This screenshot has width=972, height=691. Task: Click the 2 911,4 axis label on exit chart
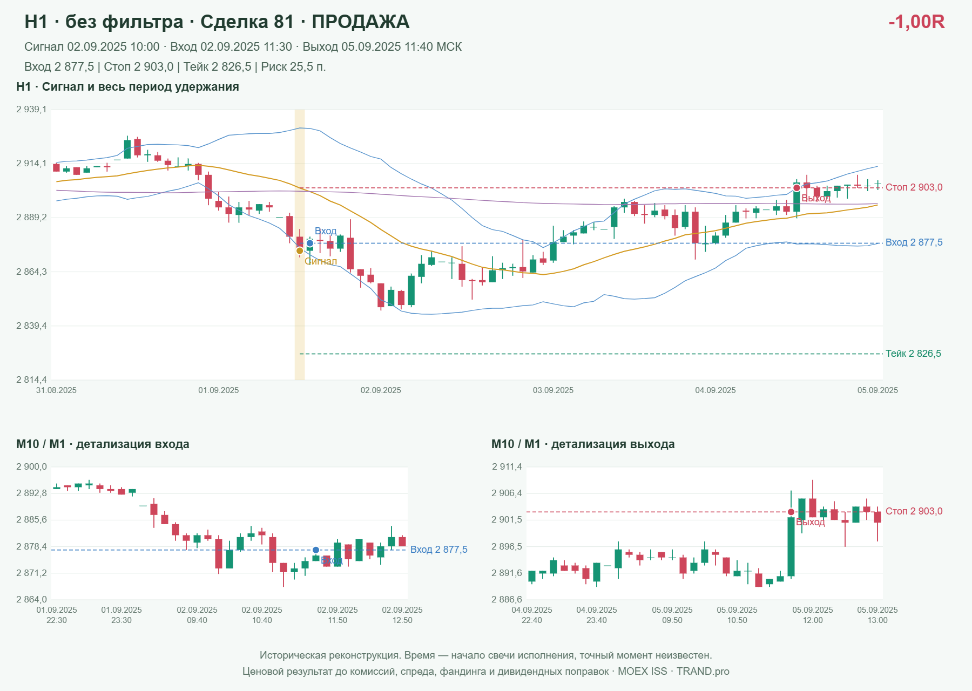click(507, 467)
